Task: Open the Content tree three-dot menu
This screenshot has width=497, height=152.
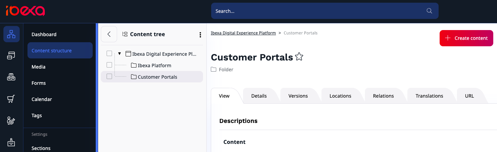Action: coord(200,34)
